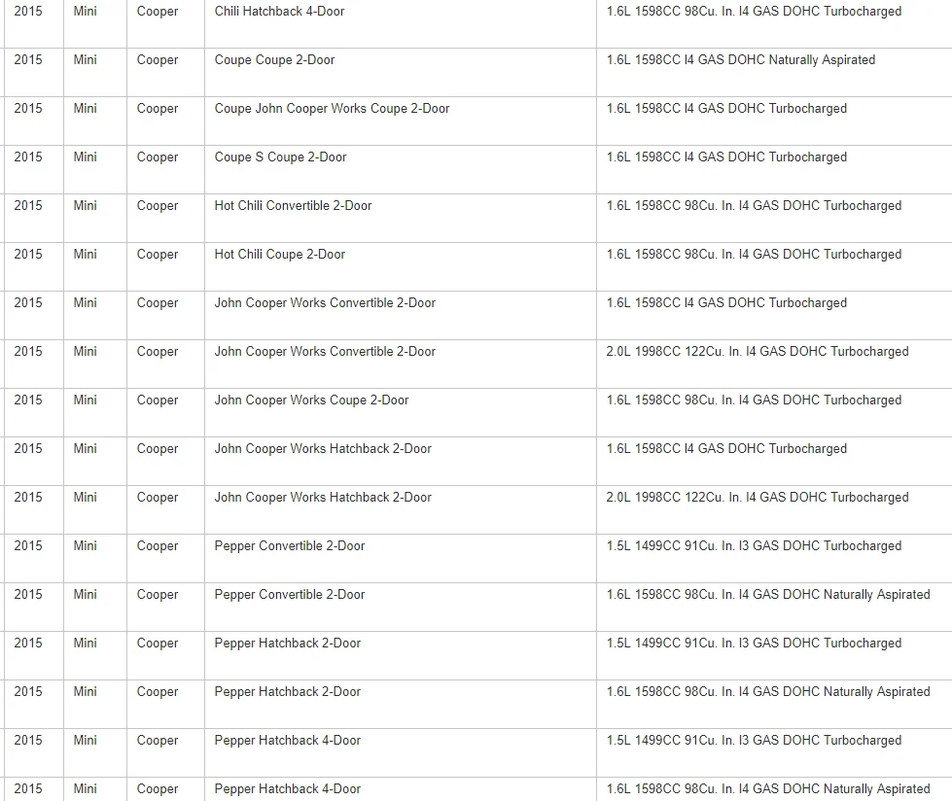Select Mini in the Coupe S Coupe row
The width and height of the screenshot is (952, 801).
(85, 157)
